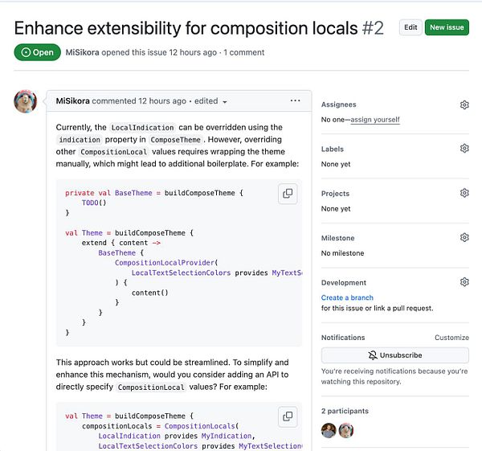Open the comment's three-dot options menu
This screenshot has height=451, width=482.
pos(295,100)
